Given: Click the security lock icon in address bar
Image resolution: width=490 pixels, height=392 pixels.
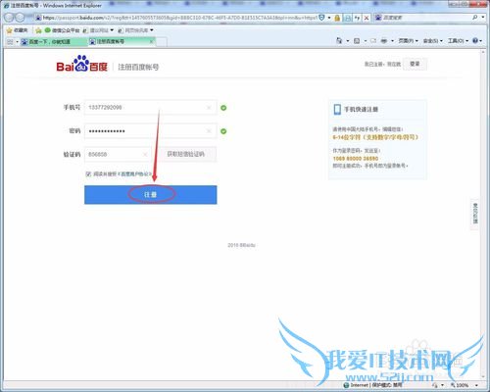Looking at the screenshot, I should [x=337, y=18].
